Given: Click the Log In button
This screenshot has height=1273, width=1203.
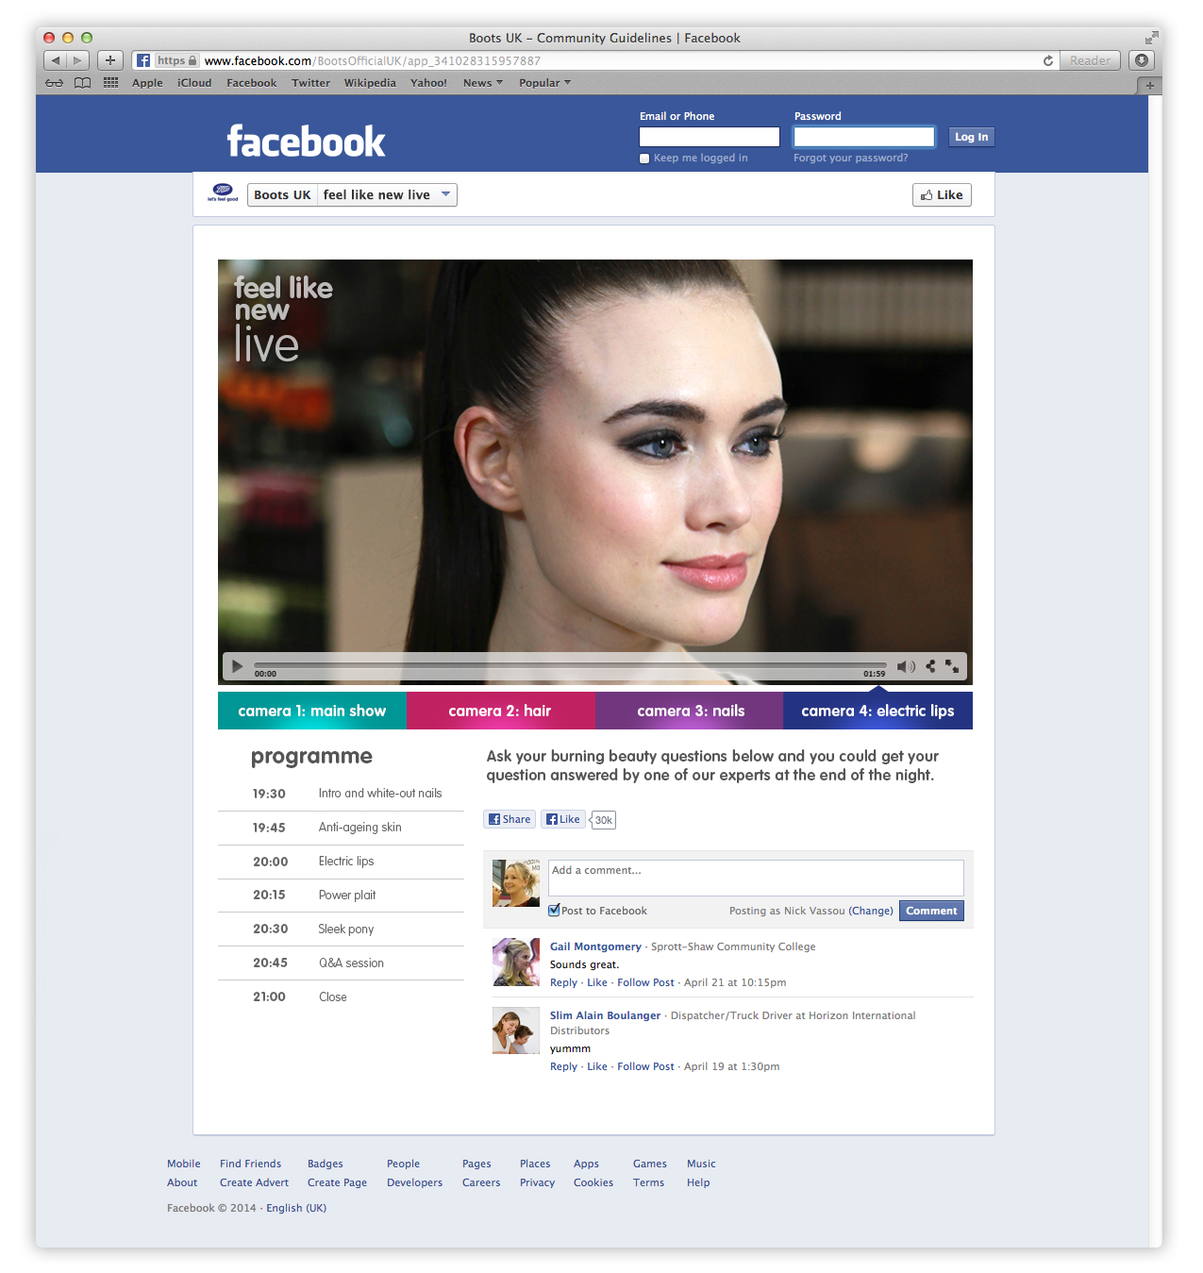Looking at the screenshot, I should click(971, 137).
